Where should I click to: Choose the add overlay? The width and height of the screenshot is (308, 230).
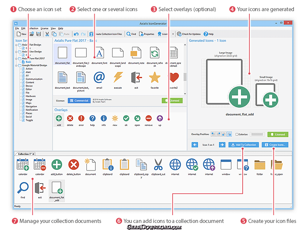click(59, 120)
